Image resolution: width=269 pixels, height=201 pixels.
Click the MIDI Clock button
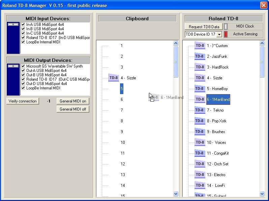coord(245,26)
